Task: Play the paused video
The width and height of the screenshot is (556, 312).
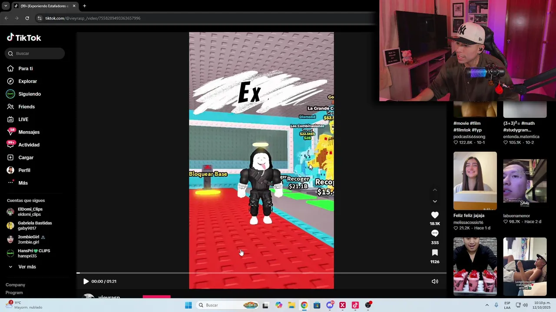Action: [86, 281]
